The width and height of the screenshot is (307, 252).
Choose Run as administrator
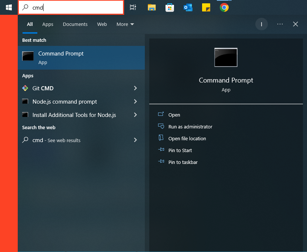(190, 127)
